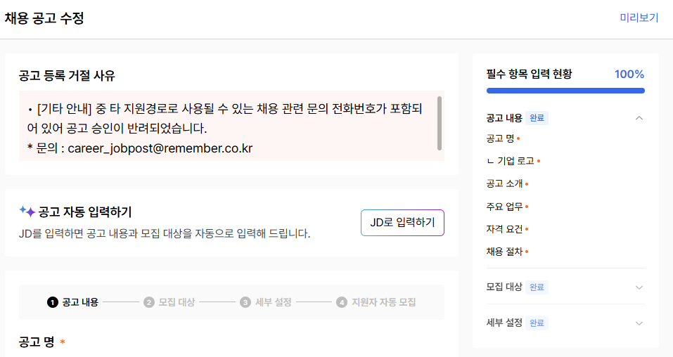The height and width of the screenshot is (357, 673).
Task: Navigate to 채용 절차 checklist item
Action: coord(504,252)
